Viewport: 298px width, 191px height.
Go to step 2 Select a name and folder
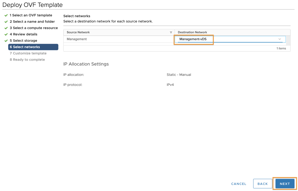click(32, 21)
